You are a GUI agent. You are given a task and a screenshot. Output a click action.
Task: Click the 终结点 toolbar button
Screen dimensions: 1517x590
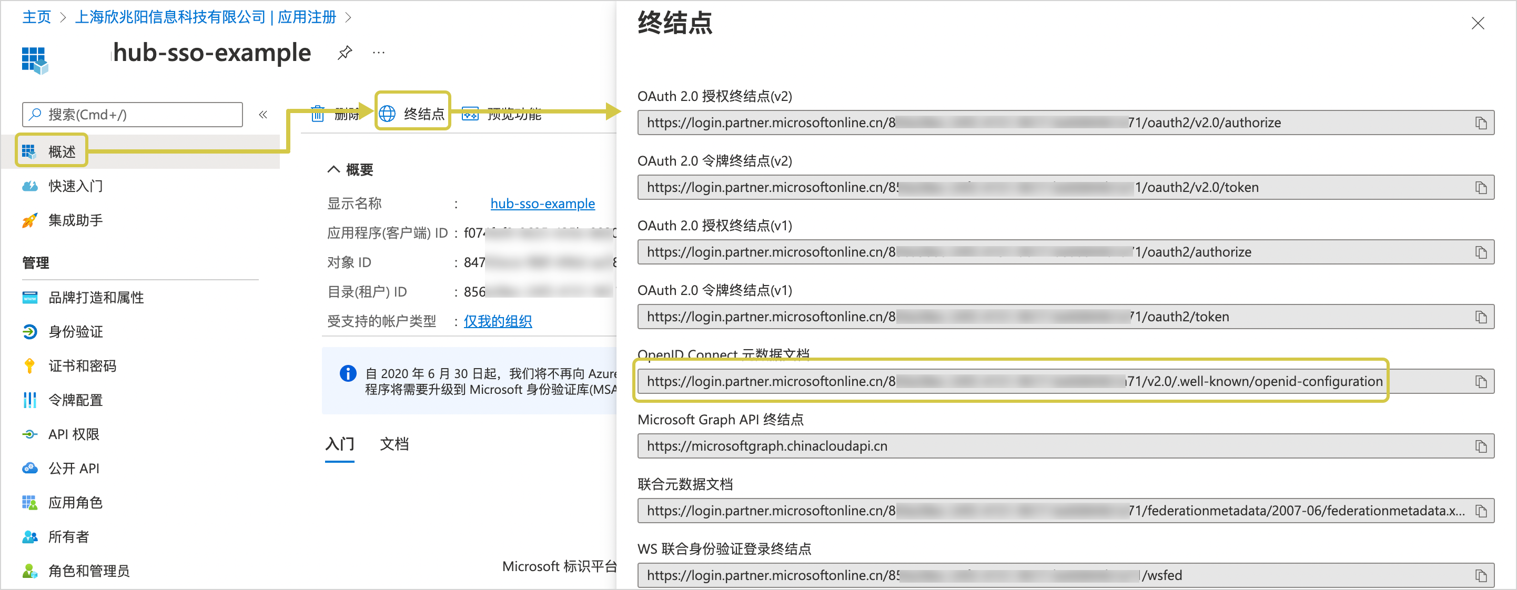pyautogui.click(x=413, y=113)
